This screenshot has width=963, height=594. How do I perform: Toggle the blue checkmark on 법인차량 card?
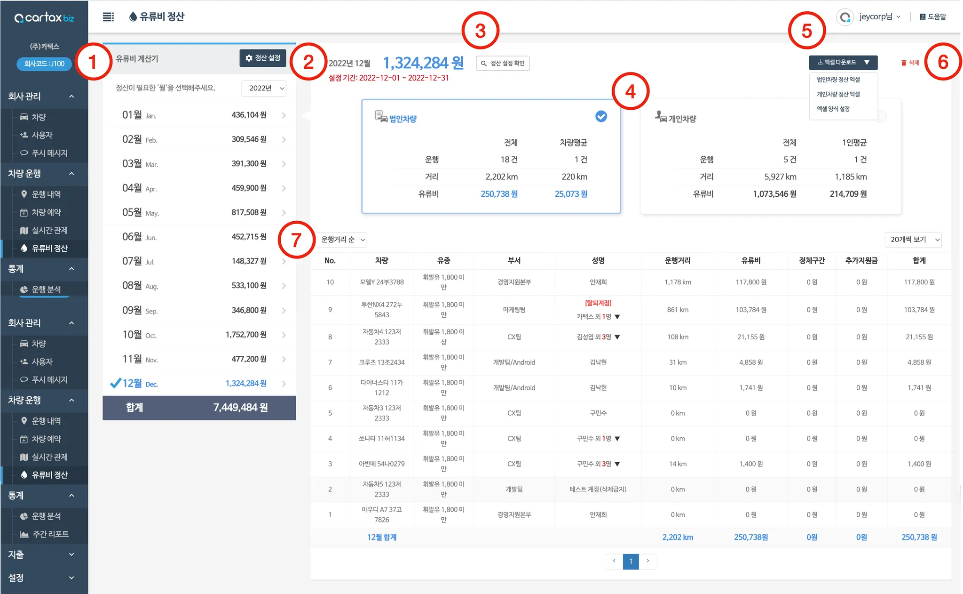pos(601,116)
